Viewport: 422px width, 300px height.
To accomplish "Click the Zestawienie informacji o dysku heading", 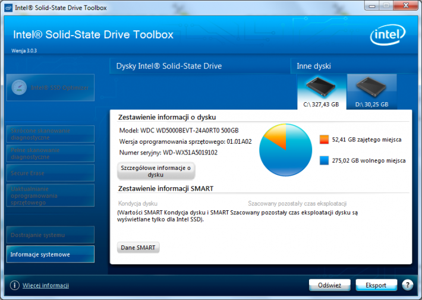I will (167, 117).
